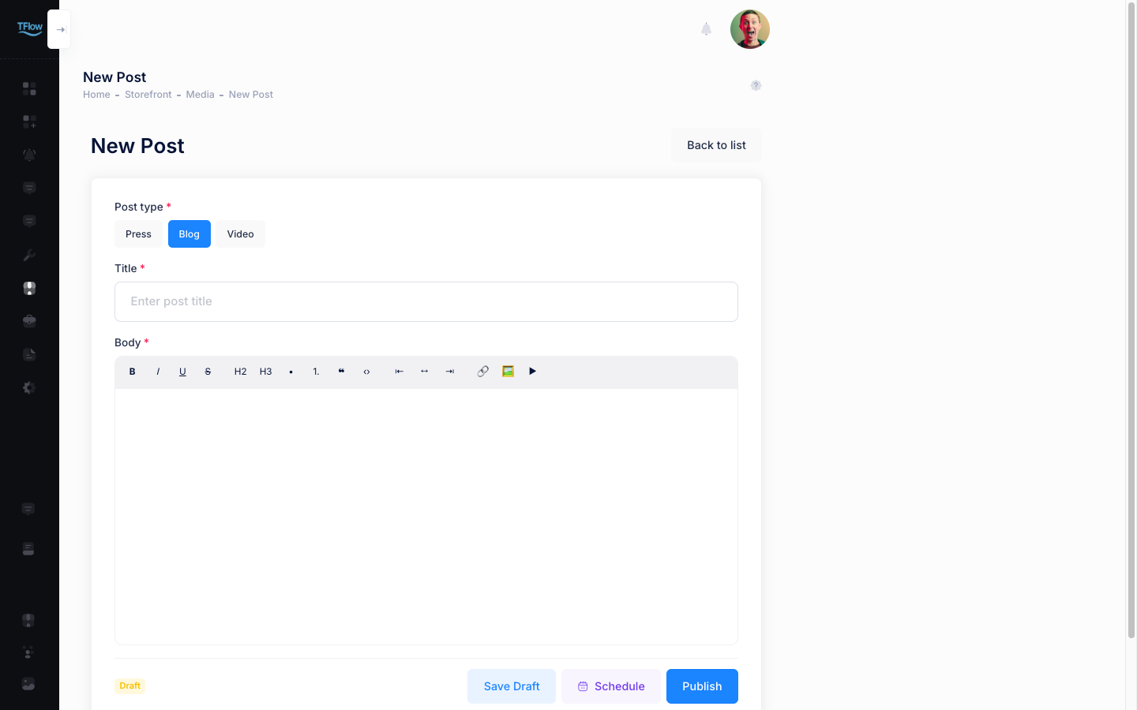The image size is (1137, 710).
Task: Expand the sidebar with arrow toggle
Action: 59,29
